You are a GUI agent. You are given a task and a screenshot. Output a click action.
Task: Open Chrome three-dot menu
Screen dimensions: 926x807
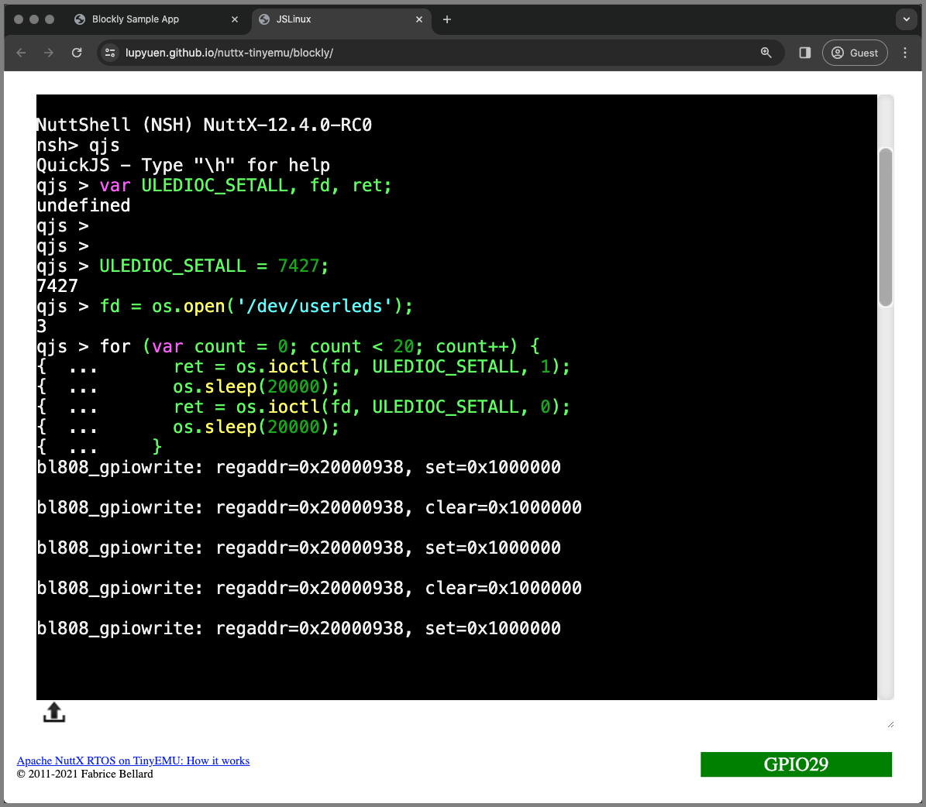pyautogui.click(x=905, y=53)
